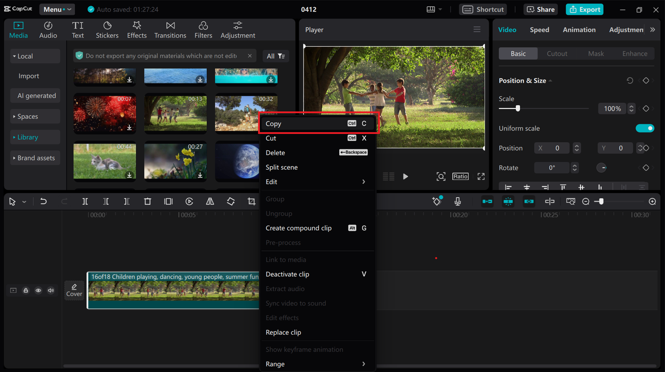This screenshot has width=665, height=372.
Task: Click the Delete left (trim start) tool
Action: pyautogui.click(x=106, y=201)
